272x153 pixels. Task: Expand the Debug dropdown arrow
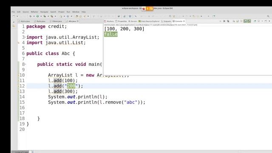pos(34,16)
